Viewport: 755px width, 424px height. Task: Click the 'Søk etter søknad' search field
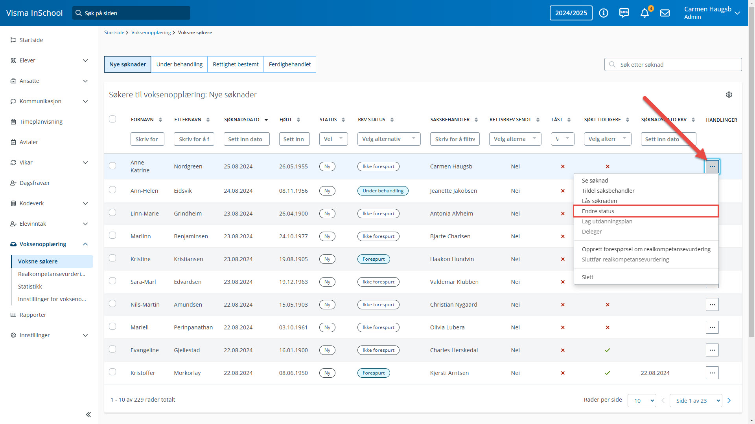673,65
